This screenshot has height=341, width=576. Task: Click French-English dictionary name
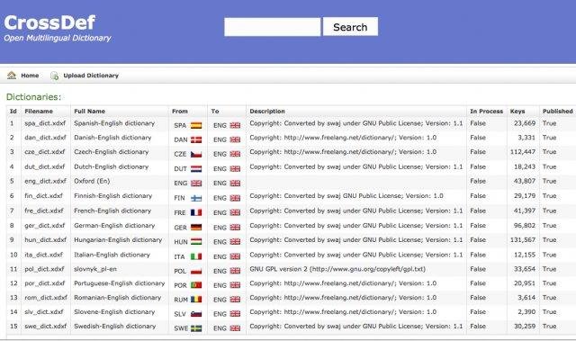click(x=112, y=211)
